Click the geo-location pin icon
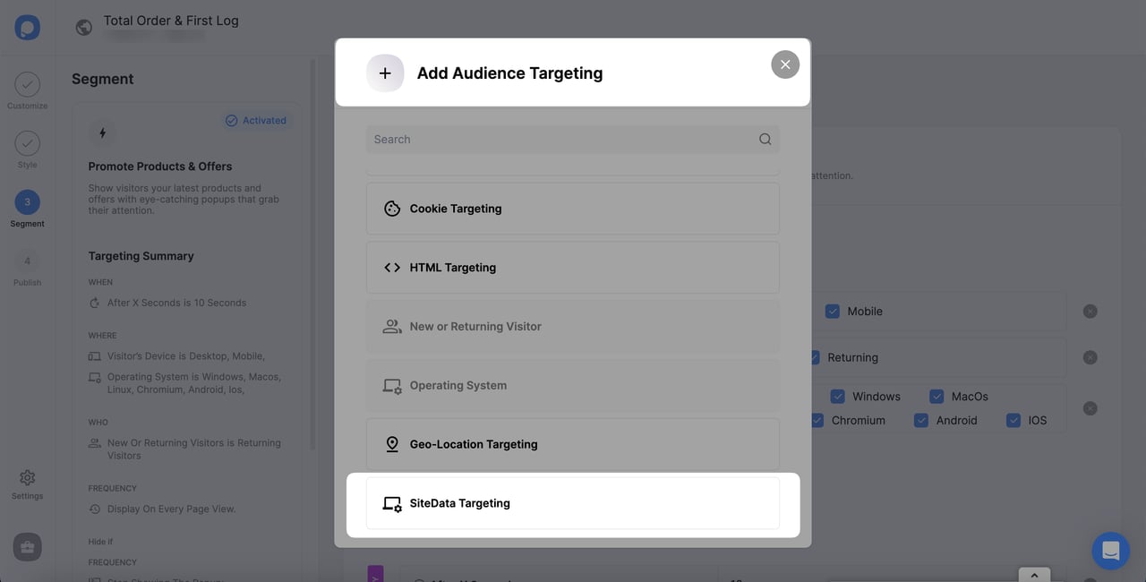Viewport: 1146px width, 582px height. coord(392,444)
